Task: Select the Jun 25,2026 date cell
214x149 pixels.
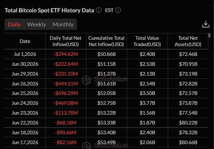Action: coord(25,93)
